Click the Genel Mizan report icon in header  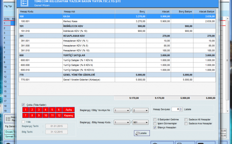[24, 3]
